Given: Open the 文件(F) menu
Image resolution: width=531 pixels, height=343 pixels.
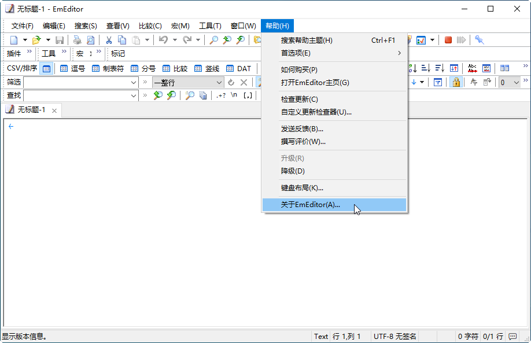Looking at the screenshot, I should (x=23, y=26).
